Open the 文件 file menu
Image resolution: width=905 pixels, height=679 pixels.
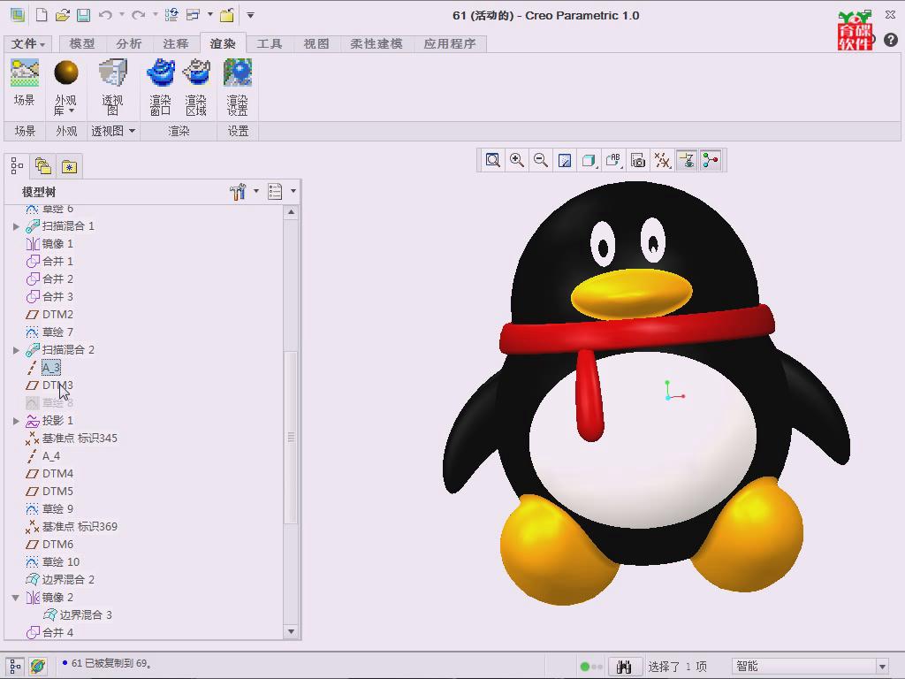pos(27,44)
